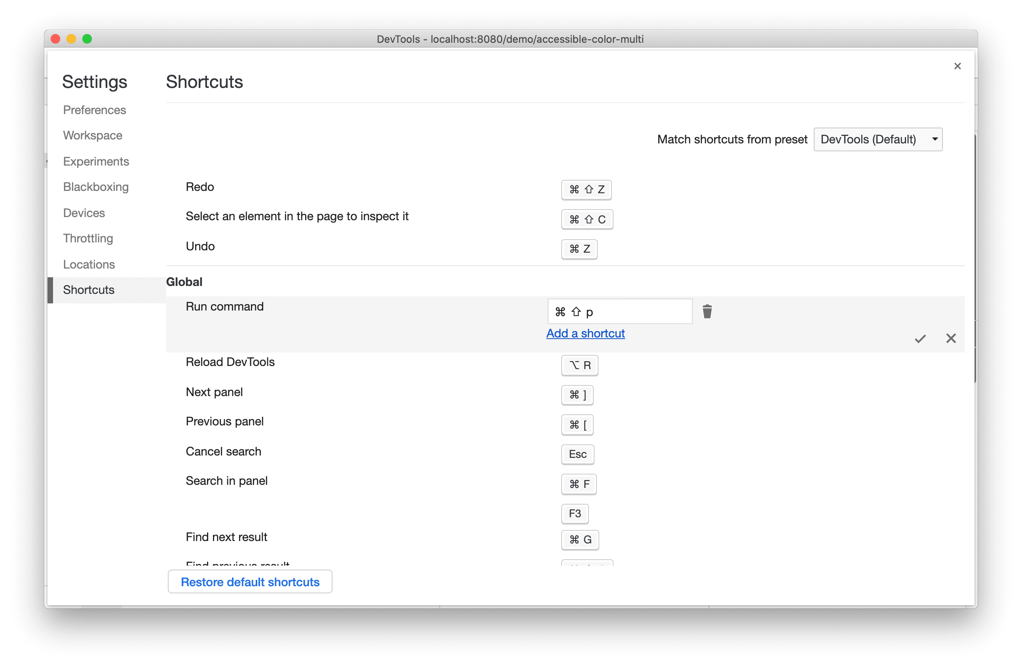The image size is (1022, 667).
Task: Click Add a shortcut link
Action: point(585,333)
